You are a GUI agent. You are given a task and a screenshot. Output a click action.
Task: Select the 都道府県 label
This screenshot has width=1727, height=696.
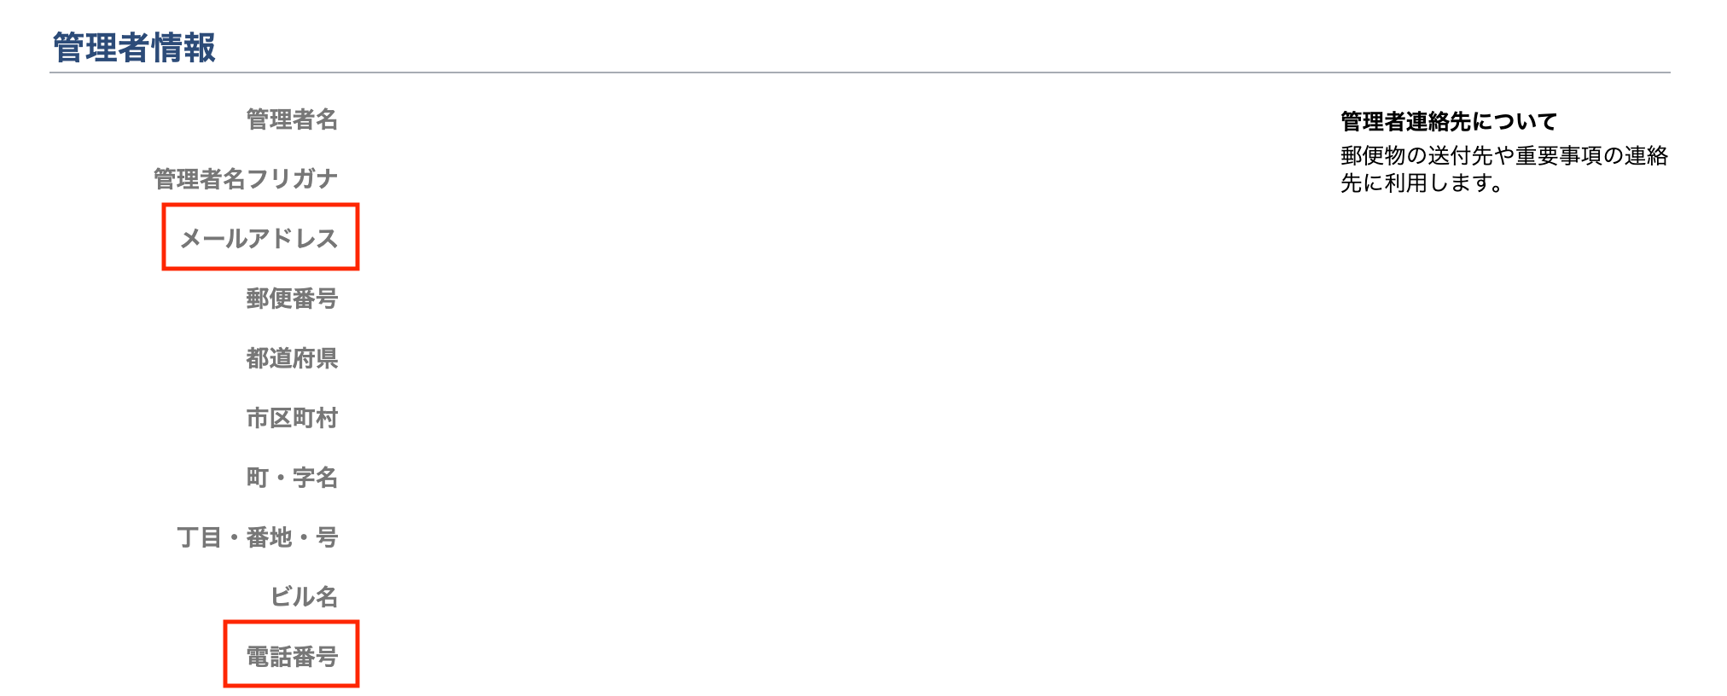point(292,358)
